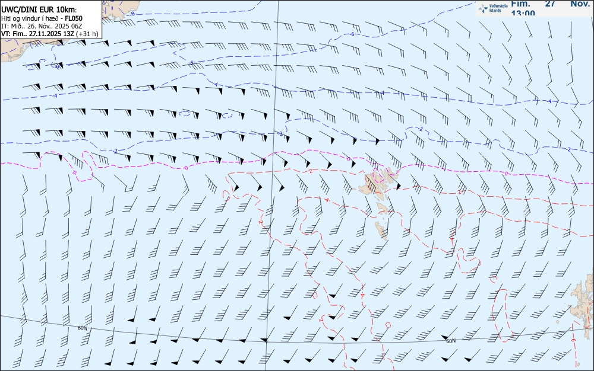Click the 'IT: Mið.. 26. Nóv.. 2025 06Z' line
The image size is (594, 371).
(x=42, y=26)
